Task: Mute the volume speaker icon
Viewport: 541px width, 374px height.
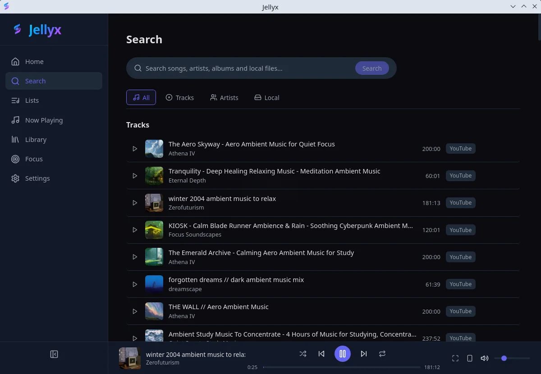Action: [485, 358]
